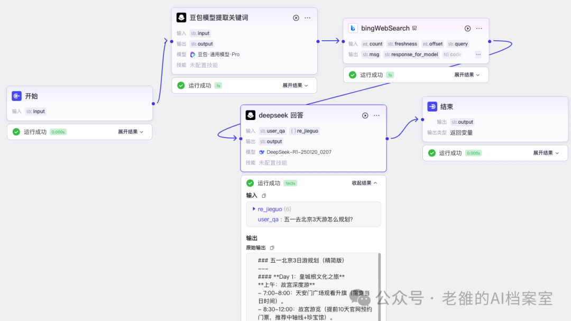Expand the re_jieguo tree item
The height and width of the screenshot is (321, 571).
tap(254, 209)
